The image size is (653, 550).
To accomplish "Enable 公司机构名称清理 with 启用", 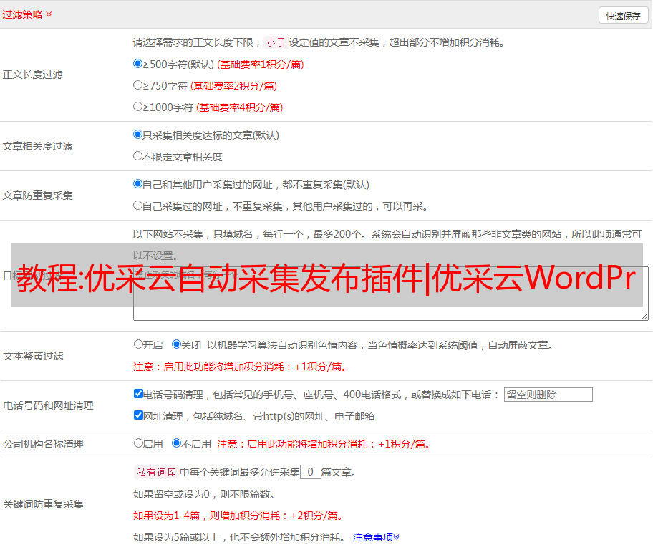I will (x=138, y=443).
